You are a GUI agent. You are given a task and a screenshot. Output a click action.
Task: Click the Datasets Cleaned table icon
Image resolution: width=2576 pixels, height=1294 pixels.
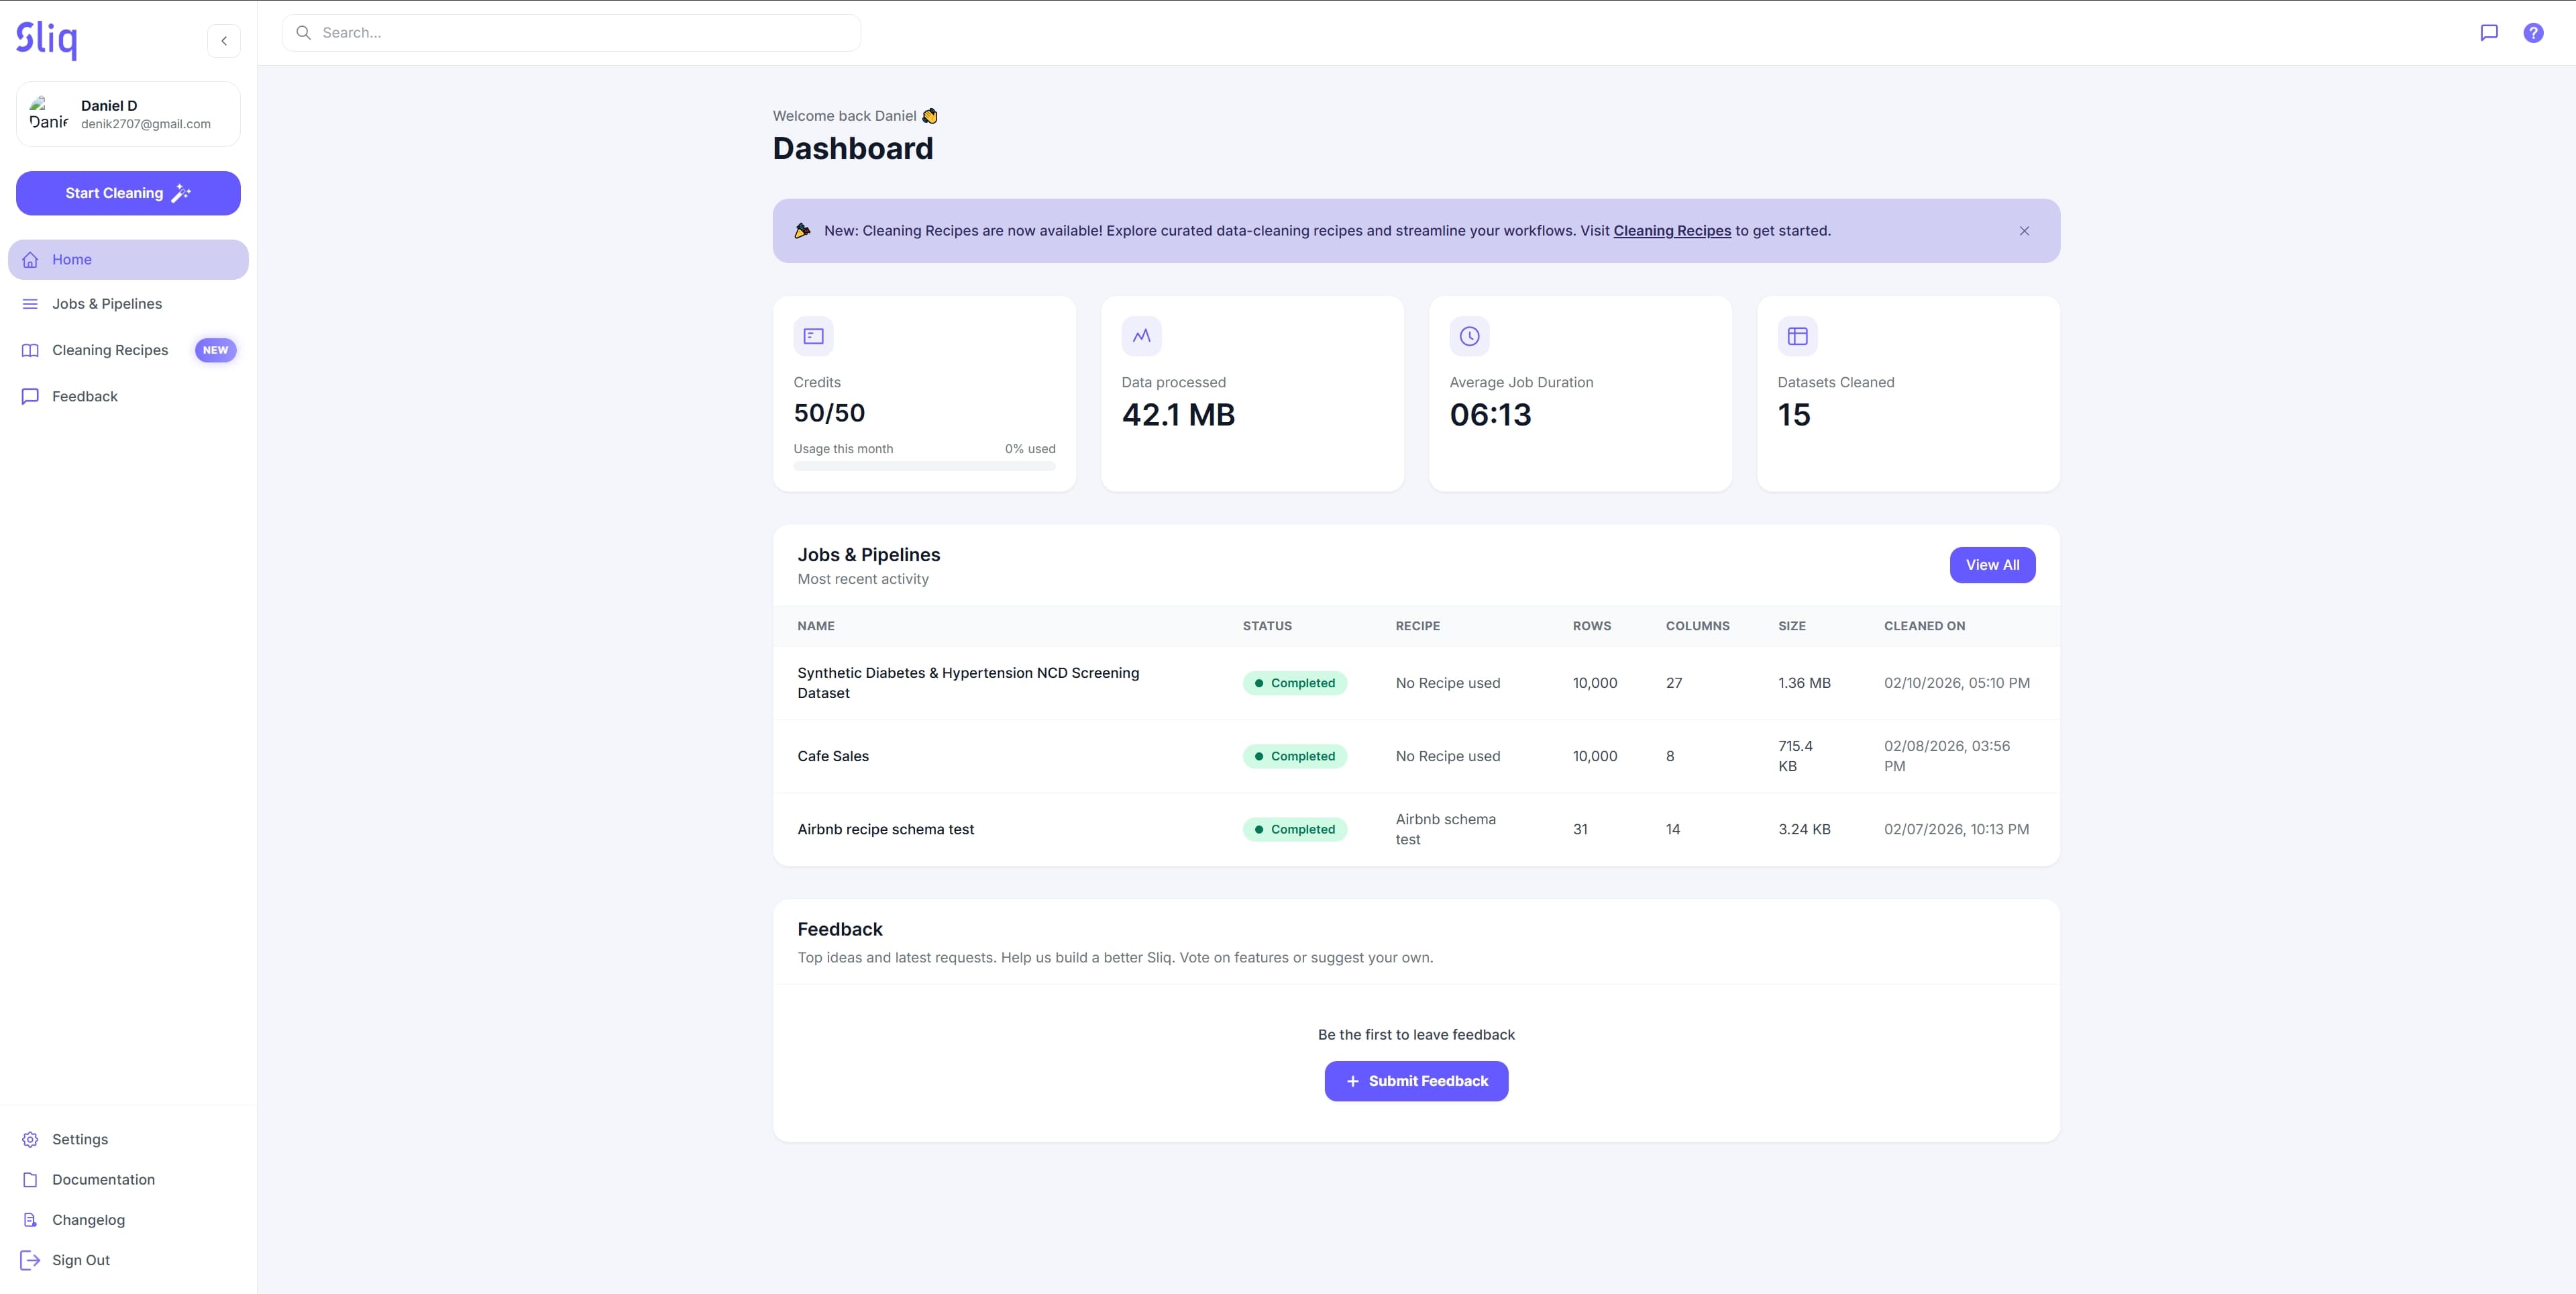coord(1797,336)
